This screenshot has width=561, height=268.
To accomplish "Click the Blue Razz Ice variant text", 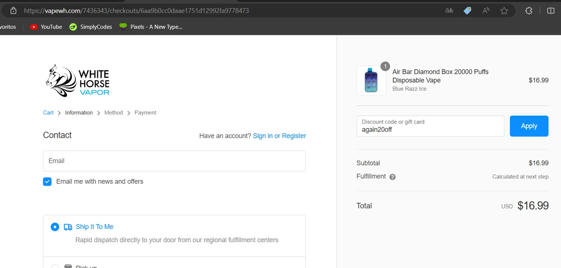I will click(x=410, y=89).
